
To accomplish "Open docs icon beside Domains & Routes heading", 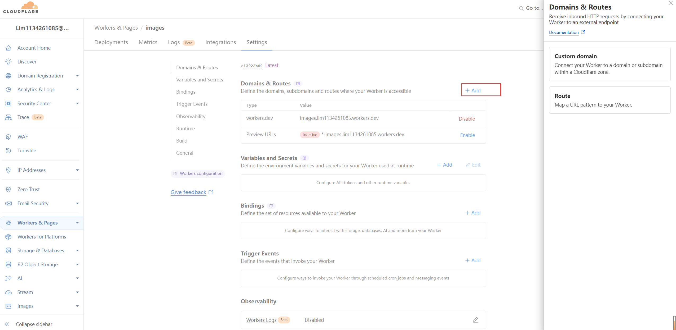I will click(298, 84).
